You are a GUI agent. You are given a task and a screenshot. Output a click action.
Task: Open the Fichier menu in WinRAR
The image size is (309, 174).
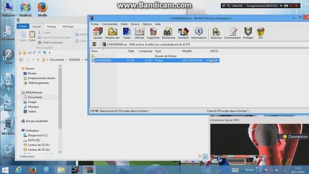[x=95, y=24]
